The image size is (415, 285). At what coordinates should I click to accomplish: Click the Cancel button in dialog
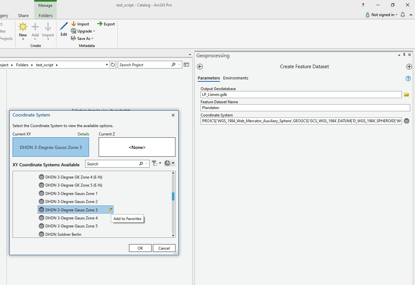click(x=164, y=248)
